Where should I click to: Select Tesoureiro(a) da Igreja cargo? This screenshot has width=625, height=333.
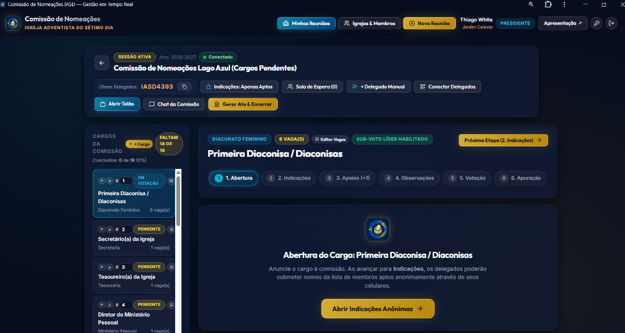(x=134, y=276)
